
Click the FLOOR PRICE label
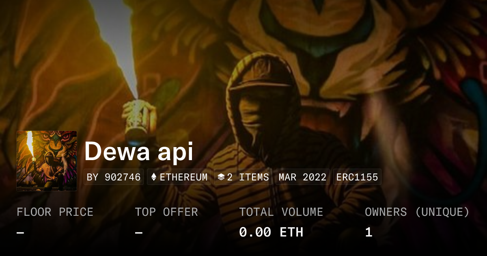click(x=55, y=212)
